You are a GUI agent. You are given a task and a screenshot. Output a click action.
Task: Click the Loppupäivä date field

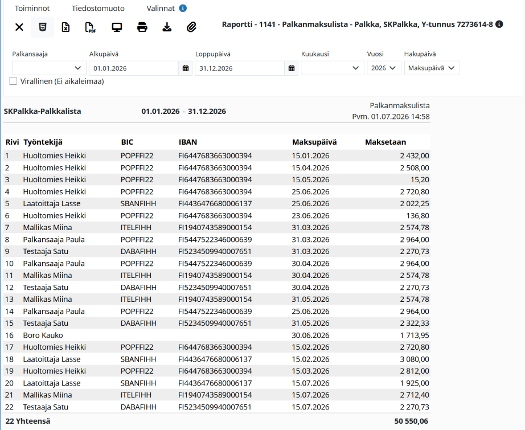[240, 68]
